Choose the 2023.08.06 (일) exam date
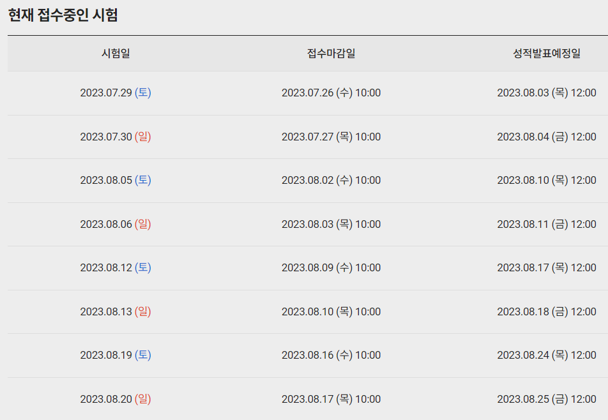 pos(116,224)
